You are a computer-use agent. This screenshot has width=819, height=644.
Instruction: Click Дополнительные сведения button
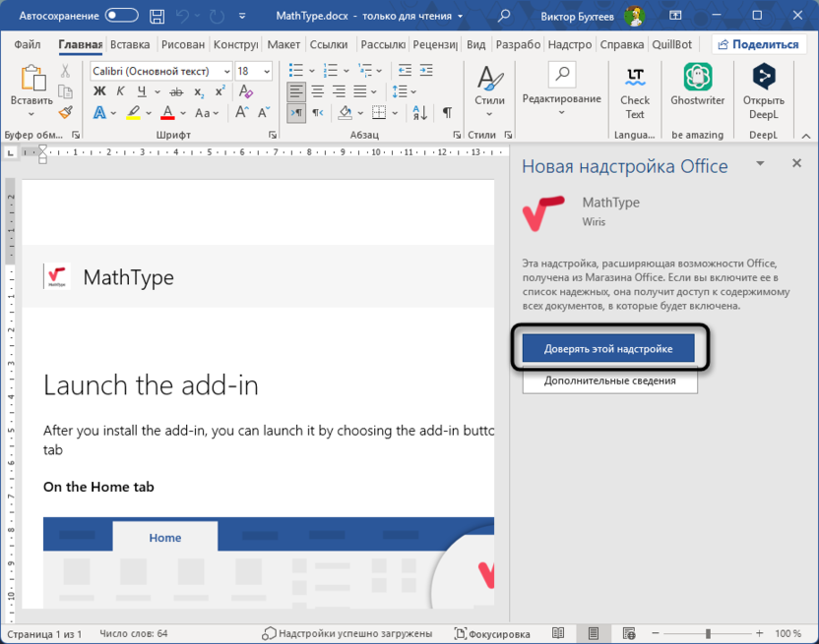pos(609,381)
